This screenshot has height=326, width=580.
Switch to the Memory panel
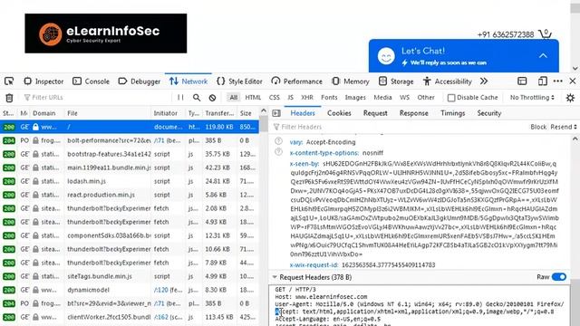pyautogui.click(x=351, y=81)
